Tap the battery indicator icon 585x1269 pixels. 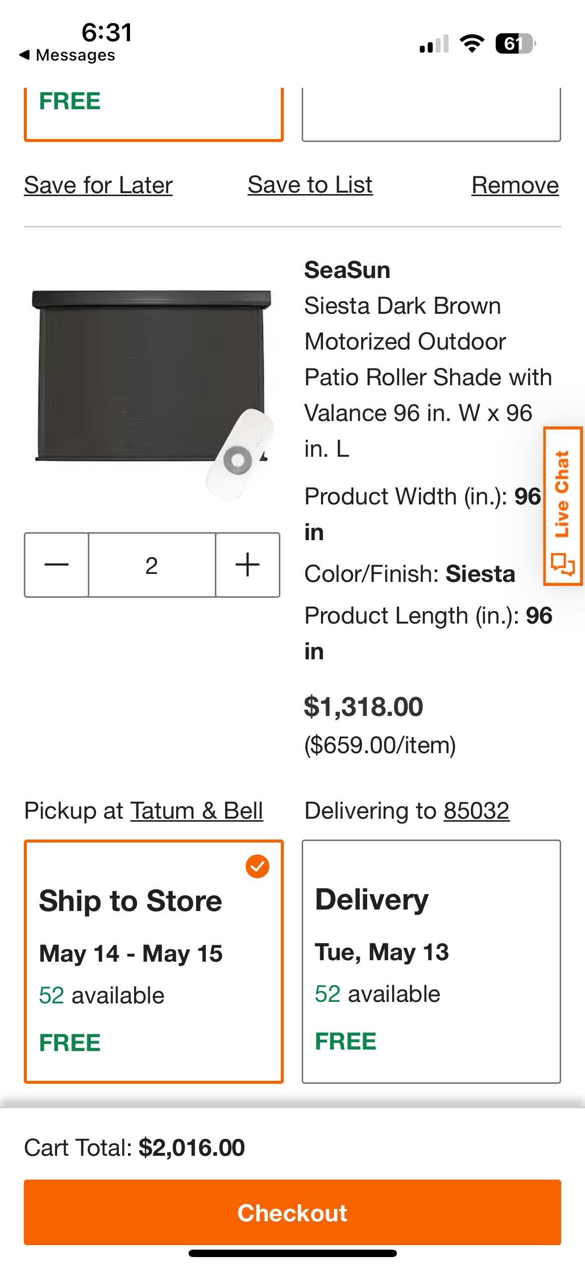pyautogui.click(x=515, y=44)
